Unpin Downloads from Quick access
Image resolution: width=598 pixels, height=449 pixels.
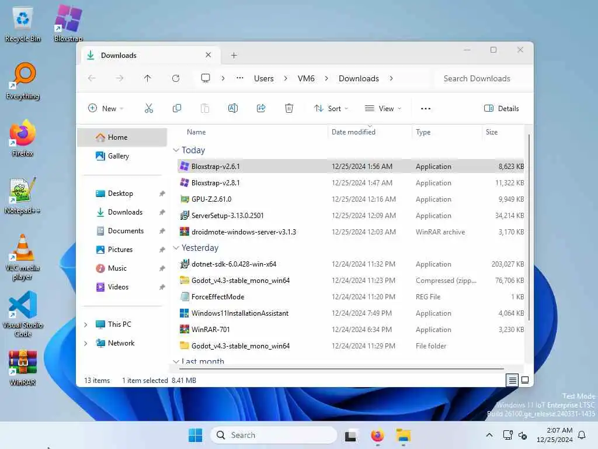tap(162, 212)
